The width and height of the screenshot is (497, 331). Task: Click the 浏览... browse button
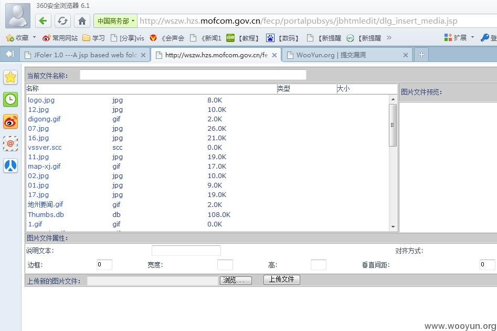pyautogui.click(x=236, y=280)
